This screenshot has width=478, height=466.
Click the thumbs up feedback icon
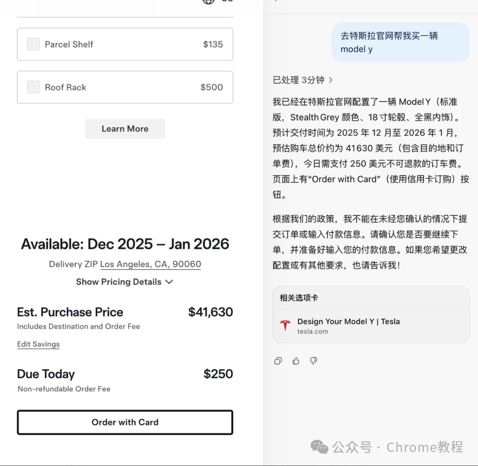tap(296, 361)
